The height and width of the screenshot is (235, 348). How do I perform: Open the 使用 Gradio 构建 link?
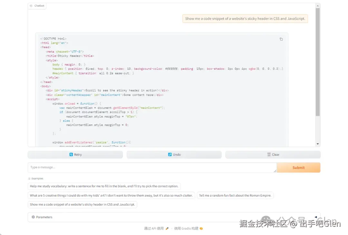[188, 228]
